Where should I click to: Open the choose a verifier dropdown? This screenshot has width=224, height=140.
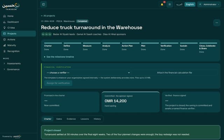[88, 72]
